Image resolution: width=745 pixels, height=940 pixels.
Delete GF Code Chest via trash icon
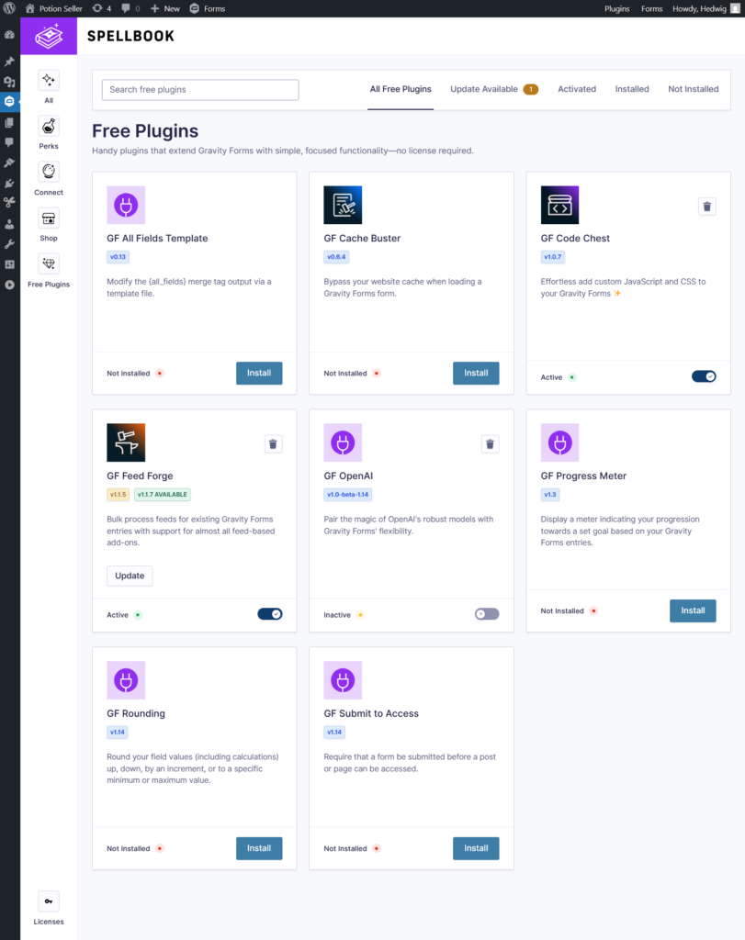tap(706, 207)
